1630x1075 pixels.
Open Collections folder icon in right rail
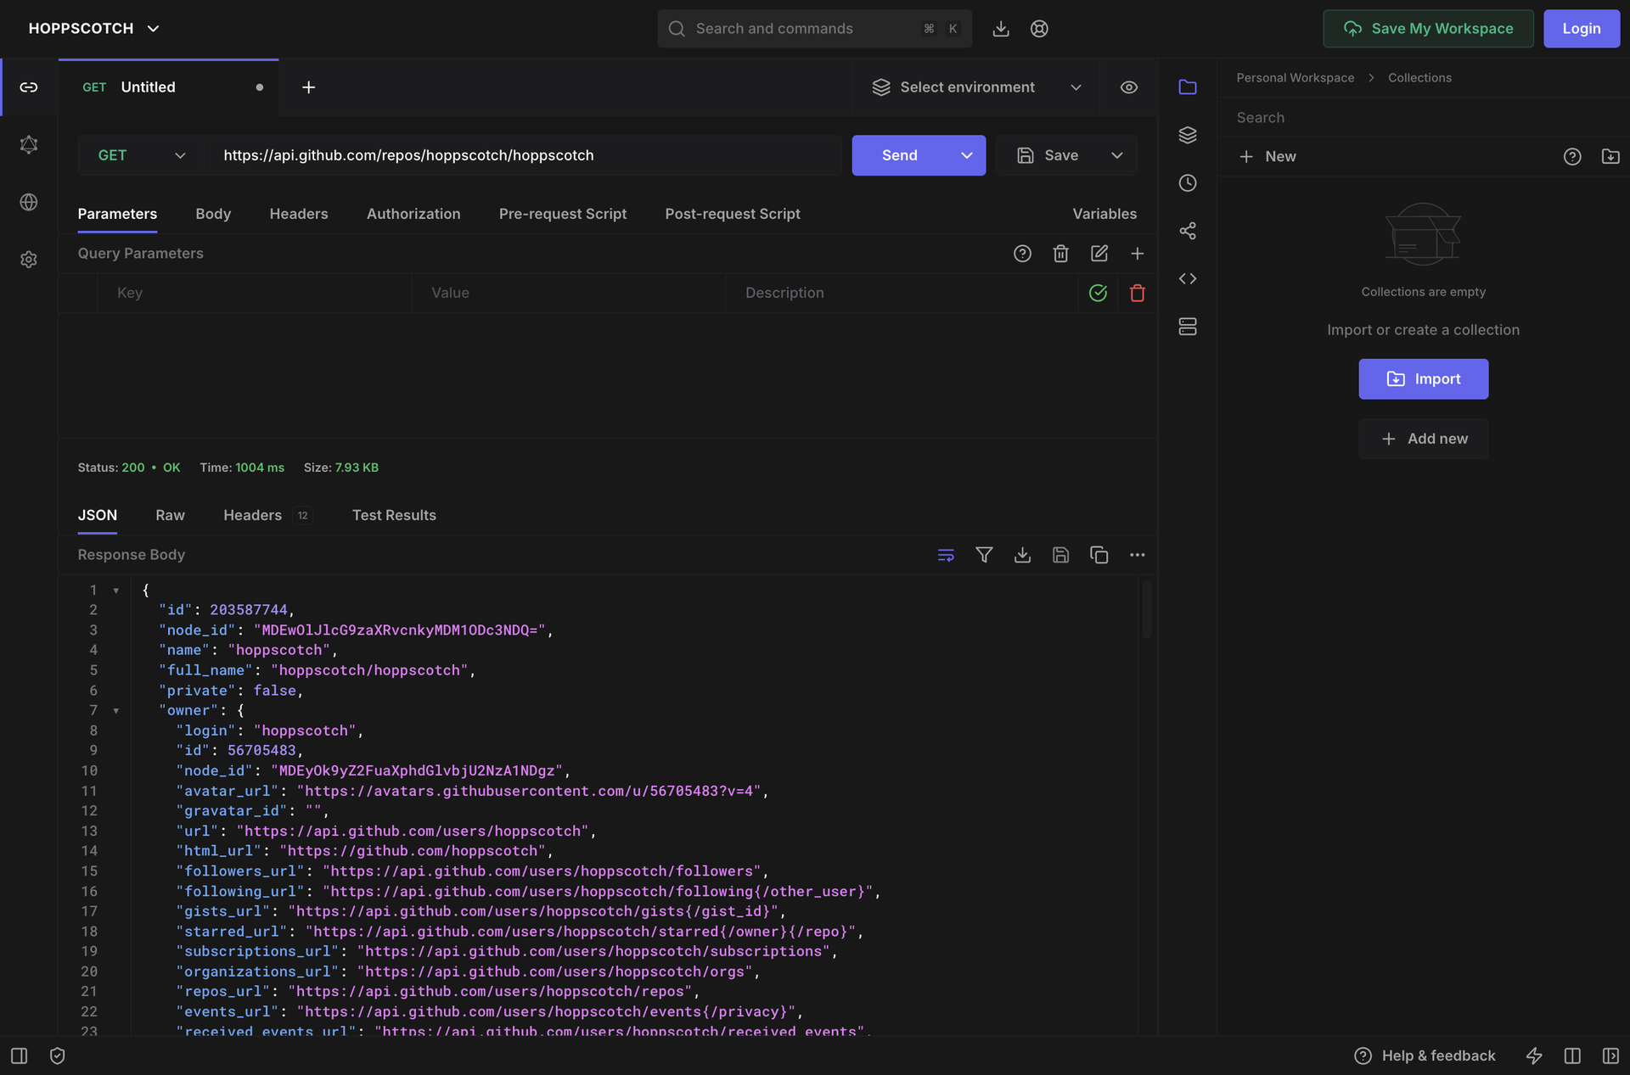click(x=1188, y=87)
